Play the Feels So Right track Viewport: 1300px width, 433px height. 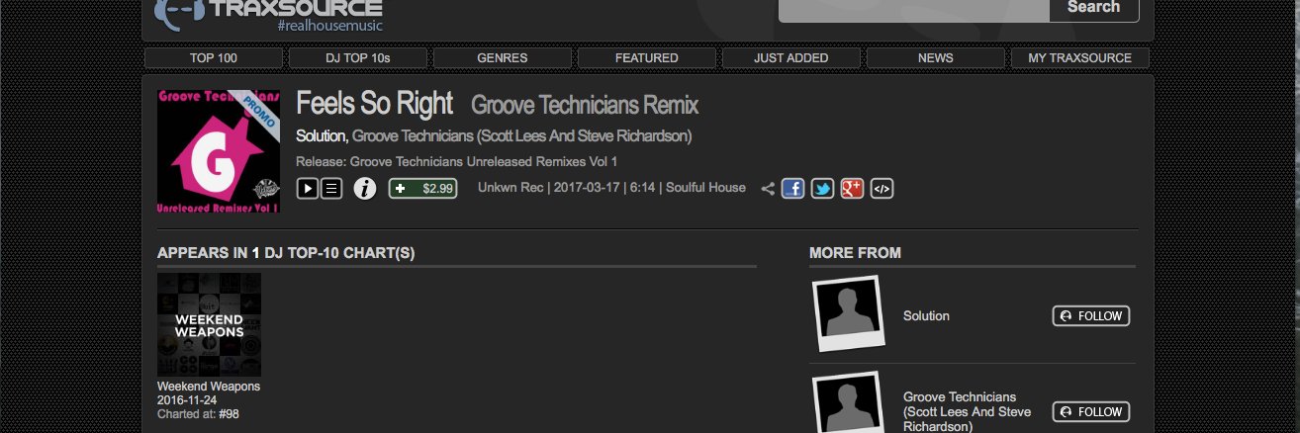pyautogui.click(x=307, y=188)
